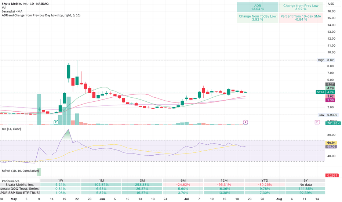Click the Aug label on time axis
Screen dimensions: 342x202
point(279,199)
